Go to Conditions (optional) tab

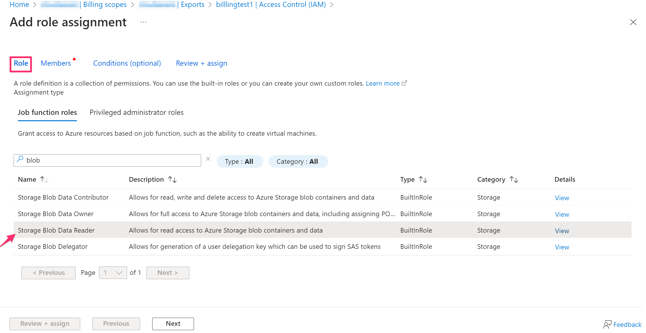(x=127, y=63)
